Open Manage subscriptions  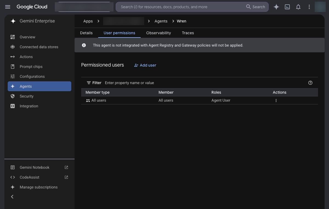point(39,187)
